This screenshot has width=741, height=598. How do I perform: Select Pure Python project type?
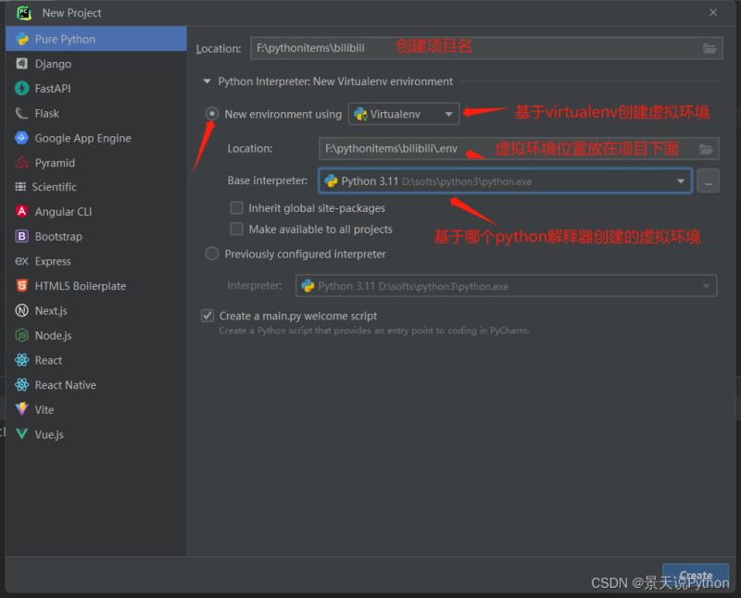pos(96,39)
